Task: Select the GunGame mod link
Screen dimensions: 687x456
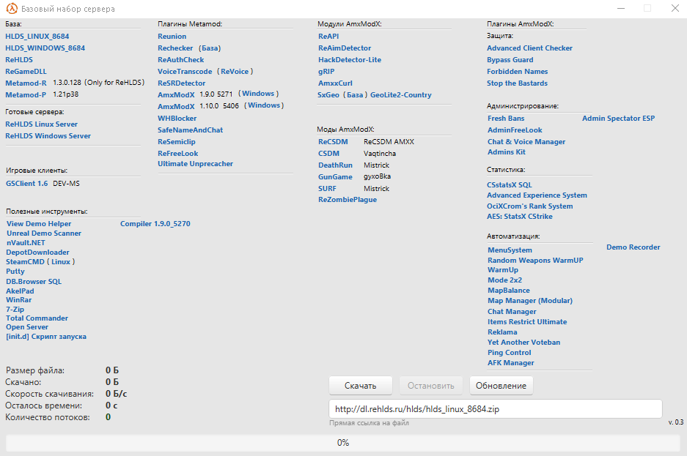Action: pyautogui.click(x=335, y=177)
